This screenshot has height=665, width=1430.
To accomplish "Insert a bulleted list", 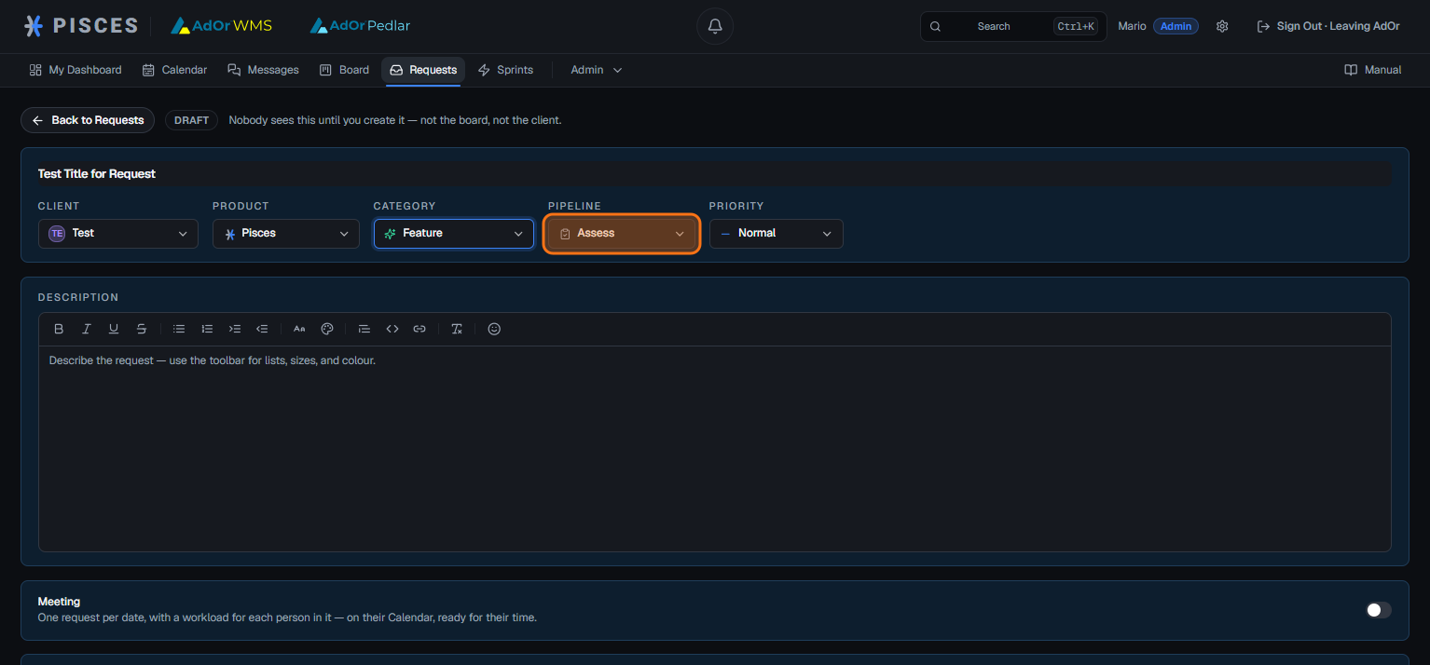I will (179, 329).
